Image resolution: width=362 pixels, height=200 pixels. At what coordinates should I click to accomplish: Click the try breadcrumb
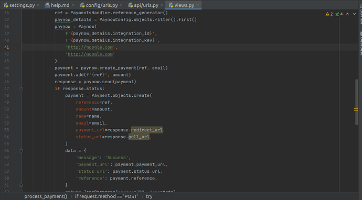[149, 196]
